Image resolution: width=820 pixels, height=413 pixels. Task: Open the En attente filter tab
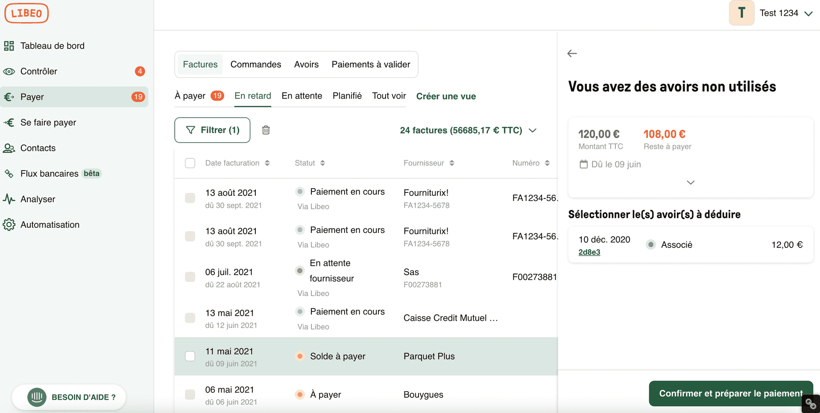302,96
